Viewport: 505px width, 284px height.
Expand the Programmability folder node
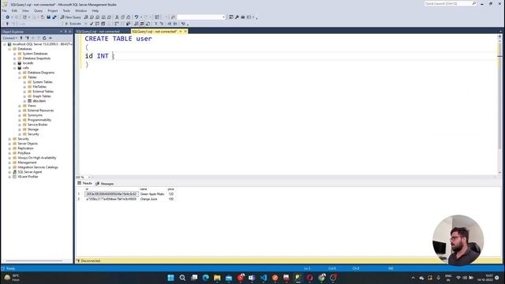[20, 120]
